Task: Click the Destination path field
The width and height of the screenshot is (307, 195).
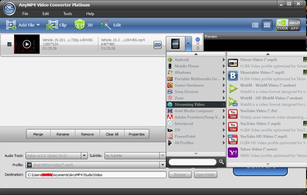Action: [96, 175]
